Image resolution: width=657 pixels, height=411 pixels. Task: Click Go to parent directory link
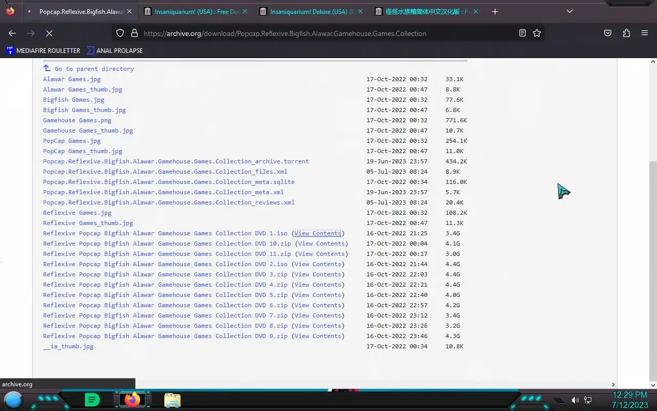pos(94,69)
